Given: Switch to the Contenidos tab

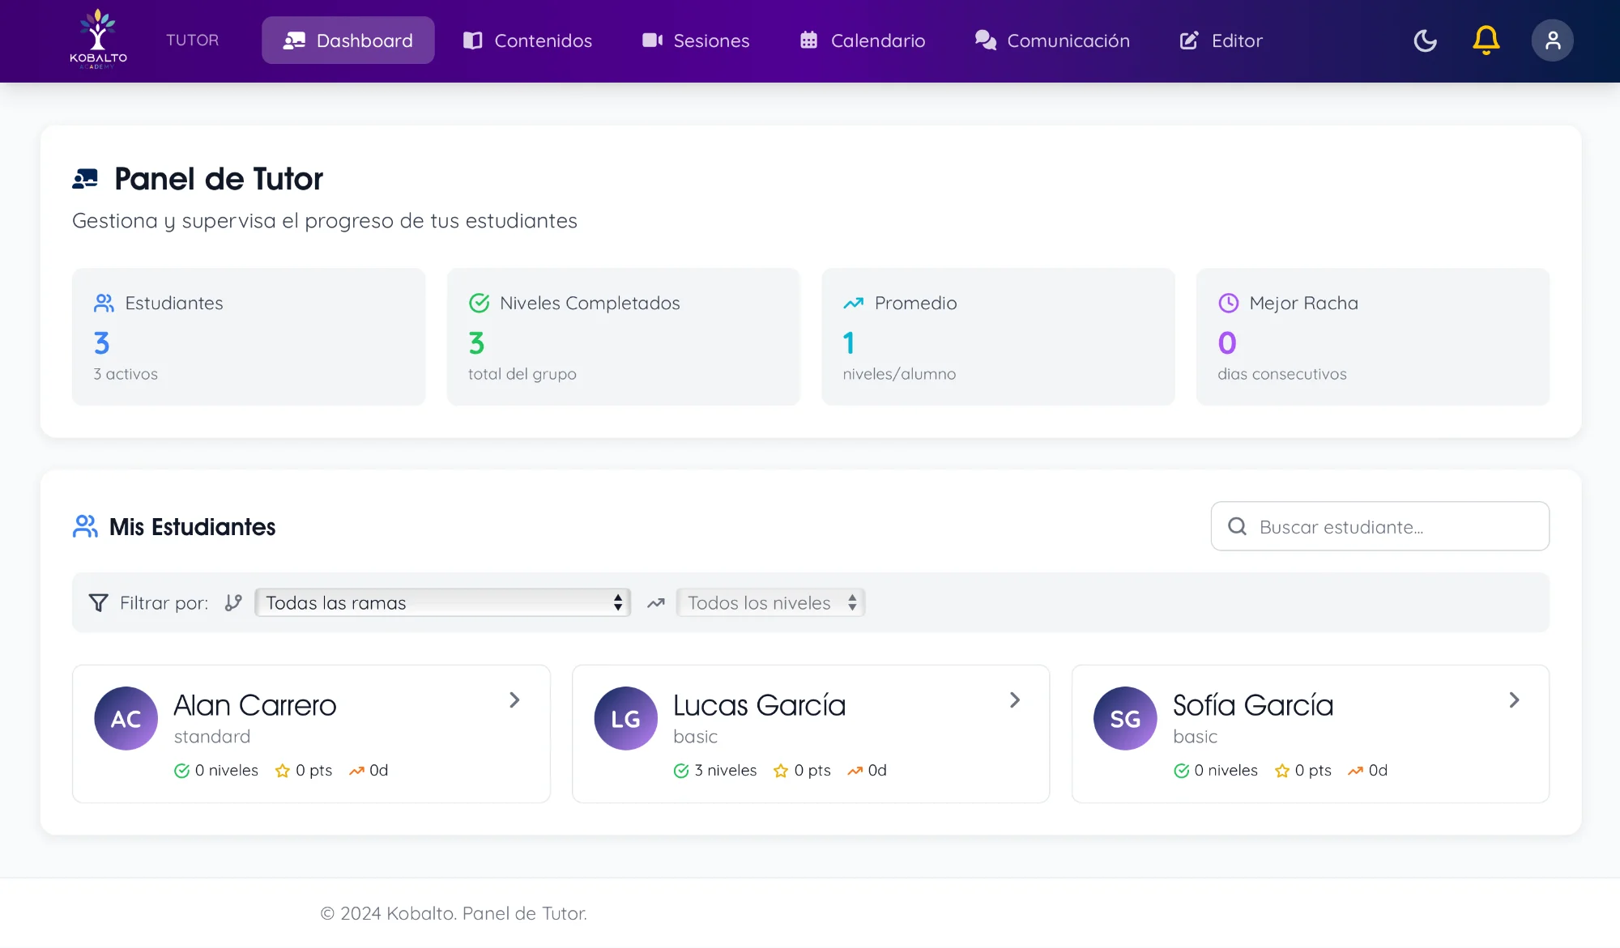Looking at the screenshot, I should tap(526, 40).
